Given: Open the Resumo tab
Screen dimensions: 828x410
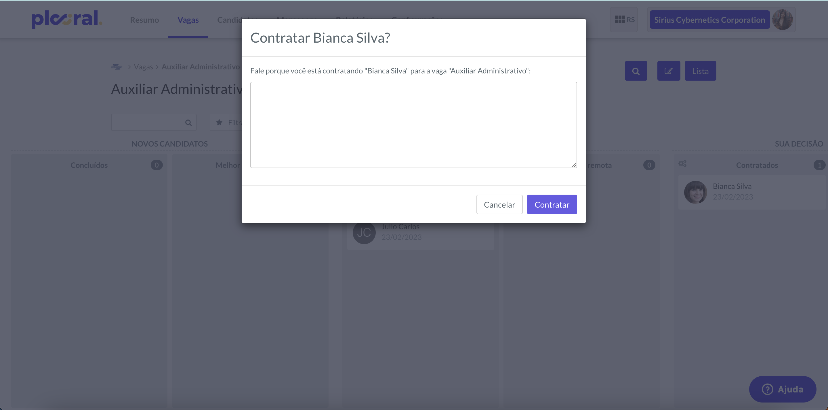Looking at the screenshot, I should (144, 20).
